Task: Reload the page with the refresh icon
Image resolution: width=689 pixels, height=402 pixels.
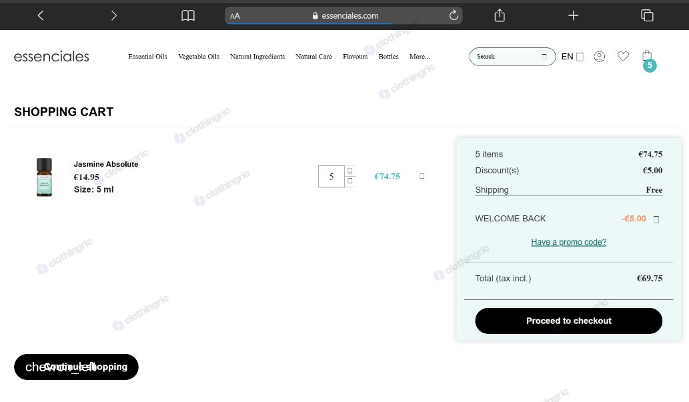Action: (x=454, y=15)
